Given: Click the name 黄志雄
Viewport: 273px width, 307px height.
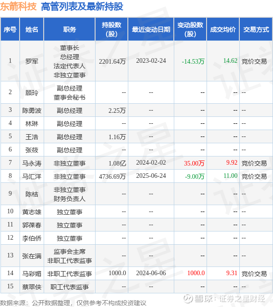Looking at the screenshot, I should click(32, 212).
